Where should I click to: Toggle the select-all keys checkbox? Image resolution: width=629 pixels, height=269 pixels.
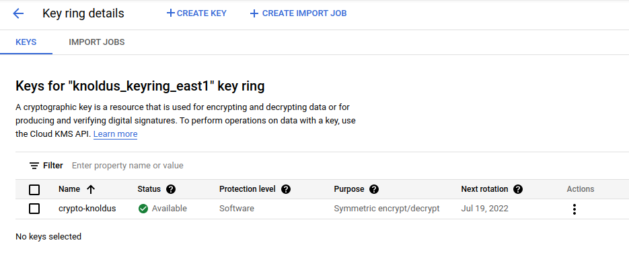pos(34,190)
